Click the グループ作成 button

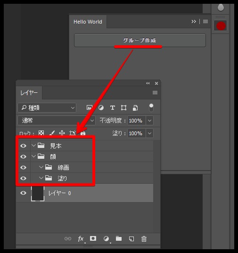pos(140,40)
